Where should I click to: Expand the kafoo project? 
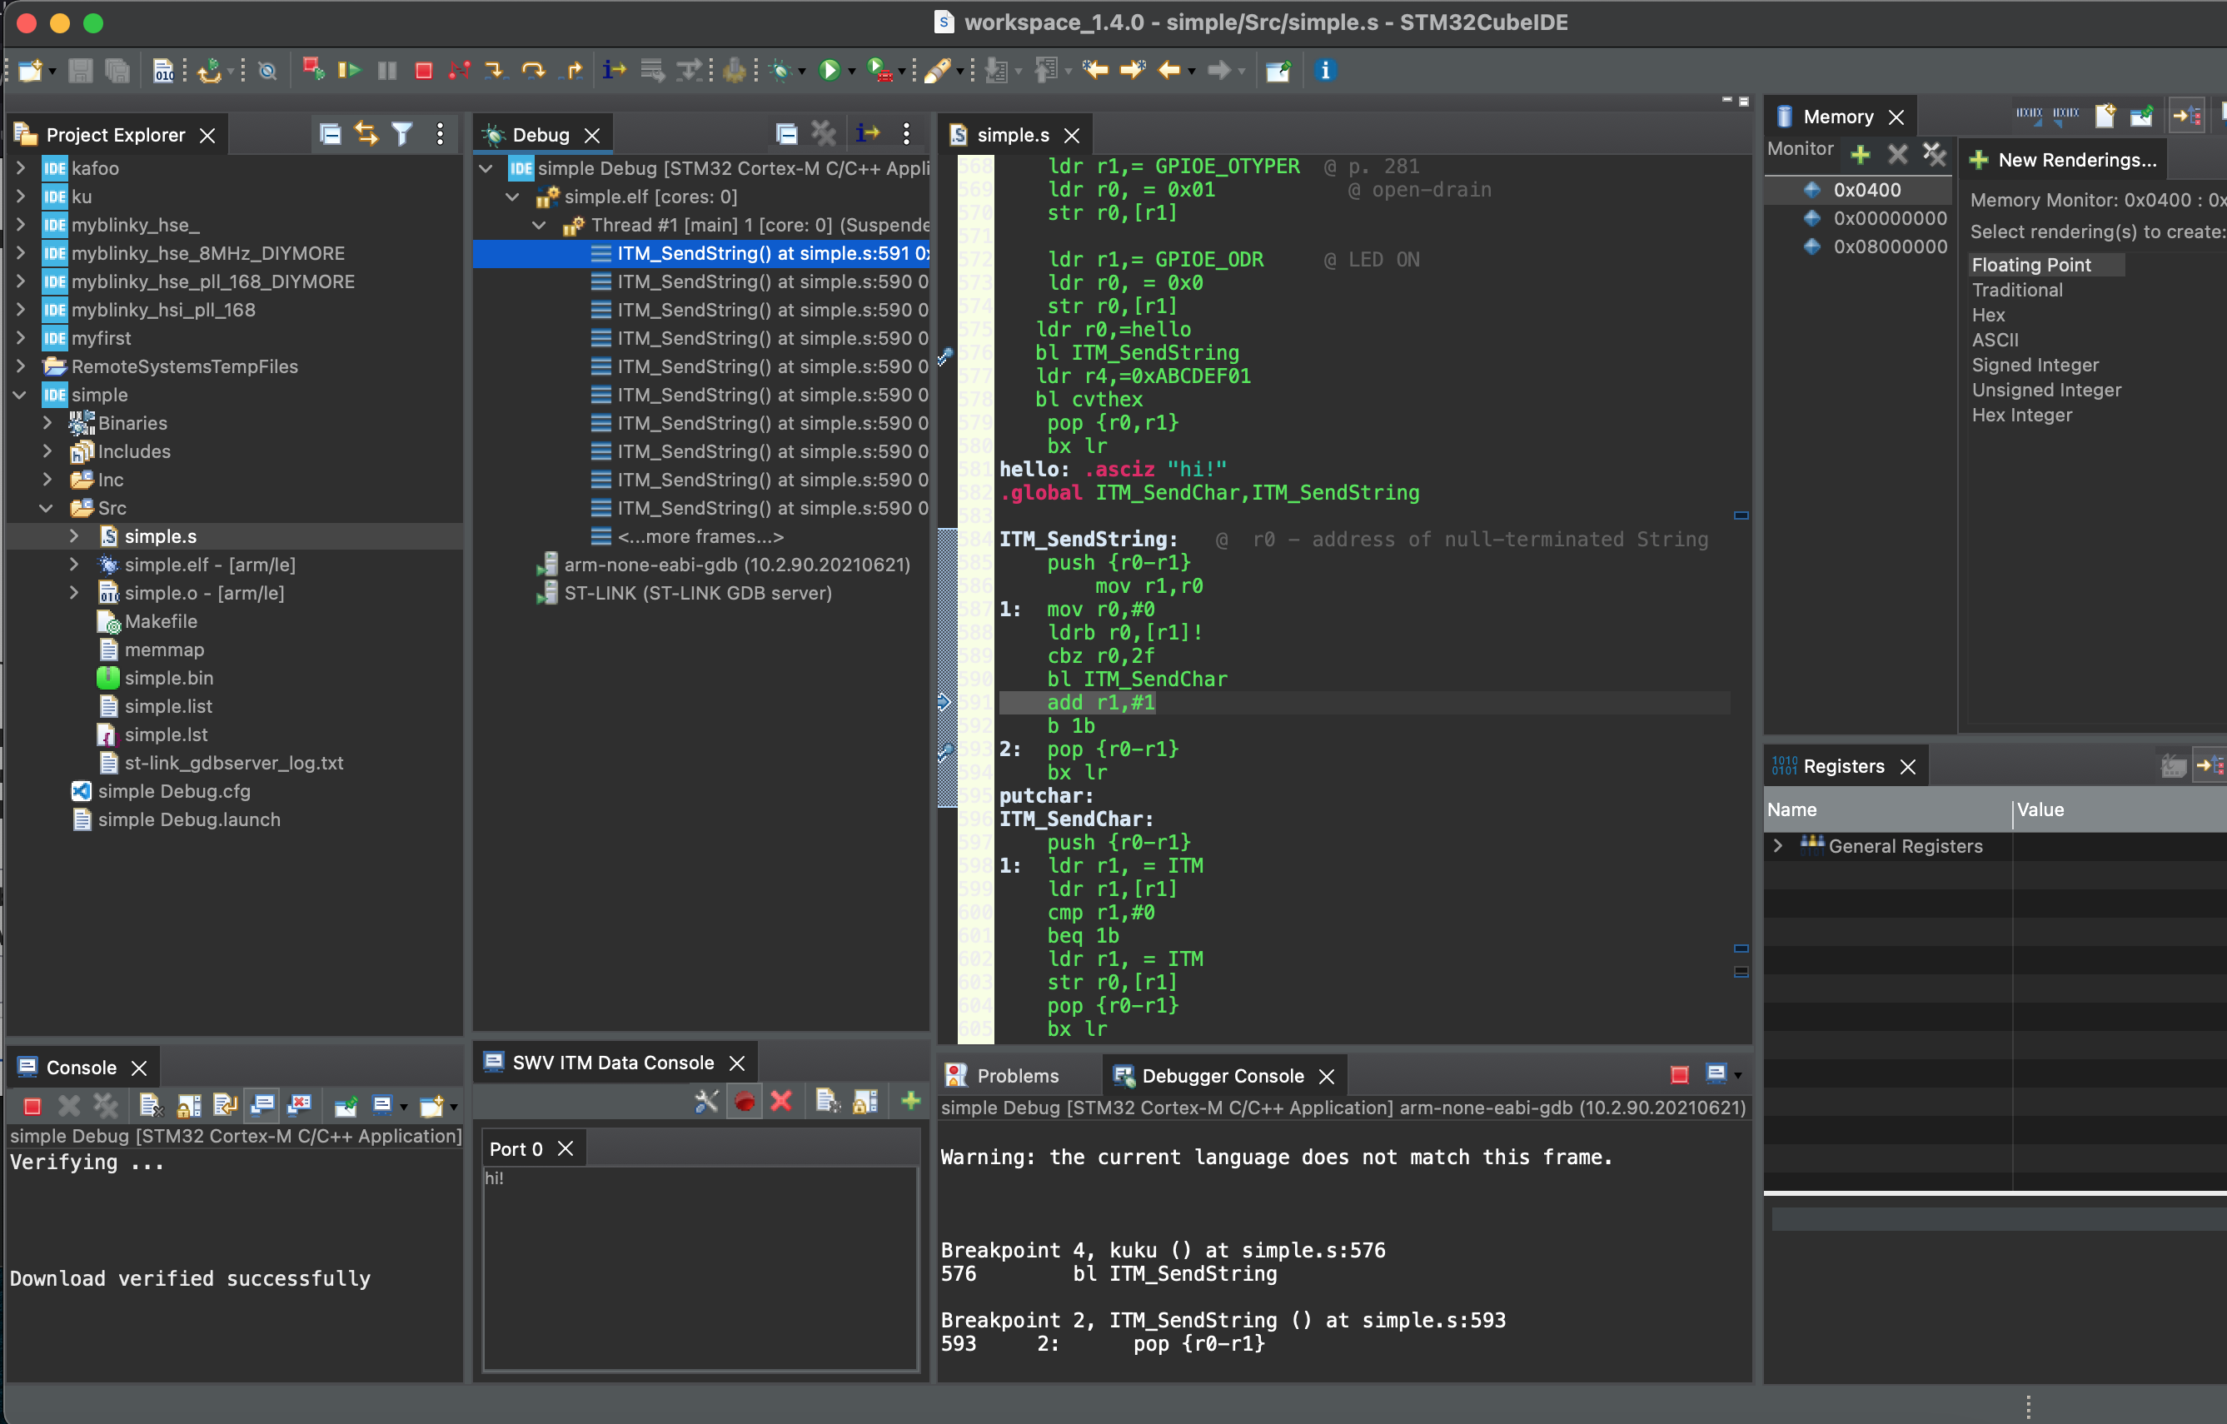20,168
